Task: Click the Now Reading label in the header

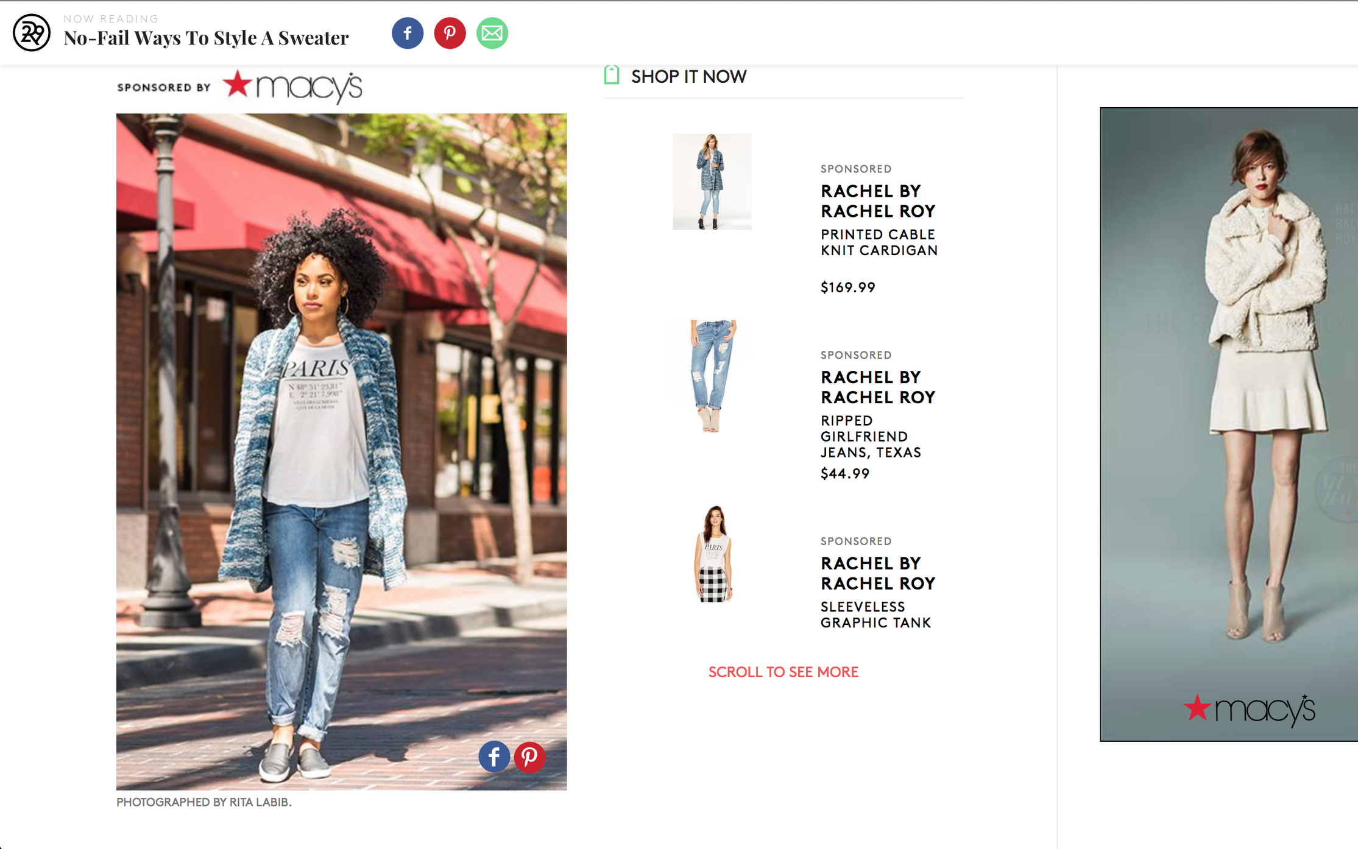Action: 111,19
